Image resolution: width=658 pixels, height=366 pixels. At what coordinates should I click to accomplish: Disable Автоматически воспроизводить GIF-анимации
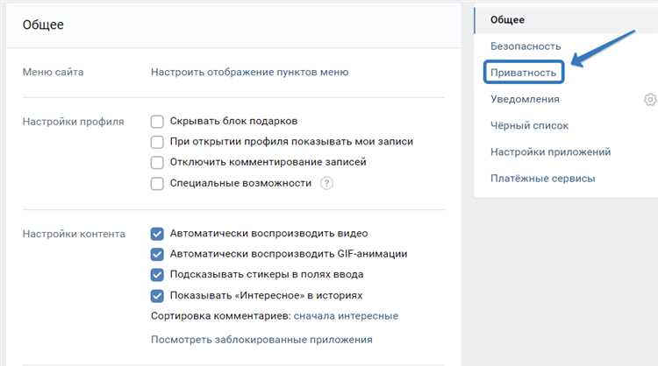157,254
